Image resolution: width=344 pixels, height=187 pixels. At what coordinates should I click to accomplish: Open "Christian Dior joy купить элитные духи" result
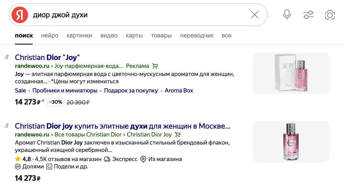pos(123,126)
